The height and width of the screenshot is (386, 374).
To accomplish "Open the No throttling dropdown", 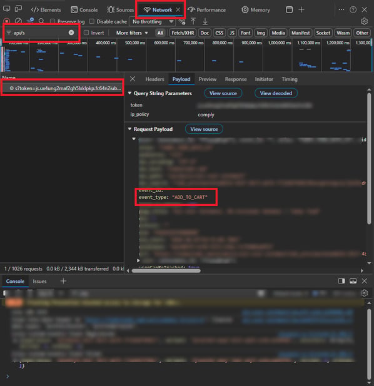I will click(x=153, y=22).
